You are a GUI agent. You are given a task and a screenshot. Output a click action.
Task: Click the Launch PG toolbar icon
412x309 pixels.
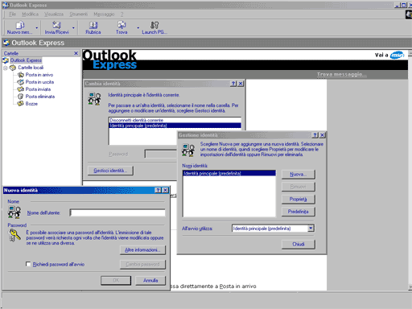tap(154, 25)
